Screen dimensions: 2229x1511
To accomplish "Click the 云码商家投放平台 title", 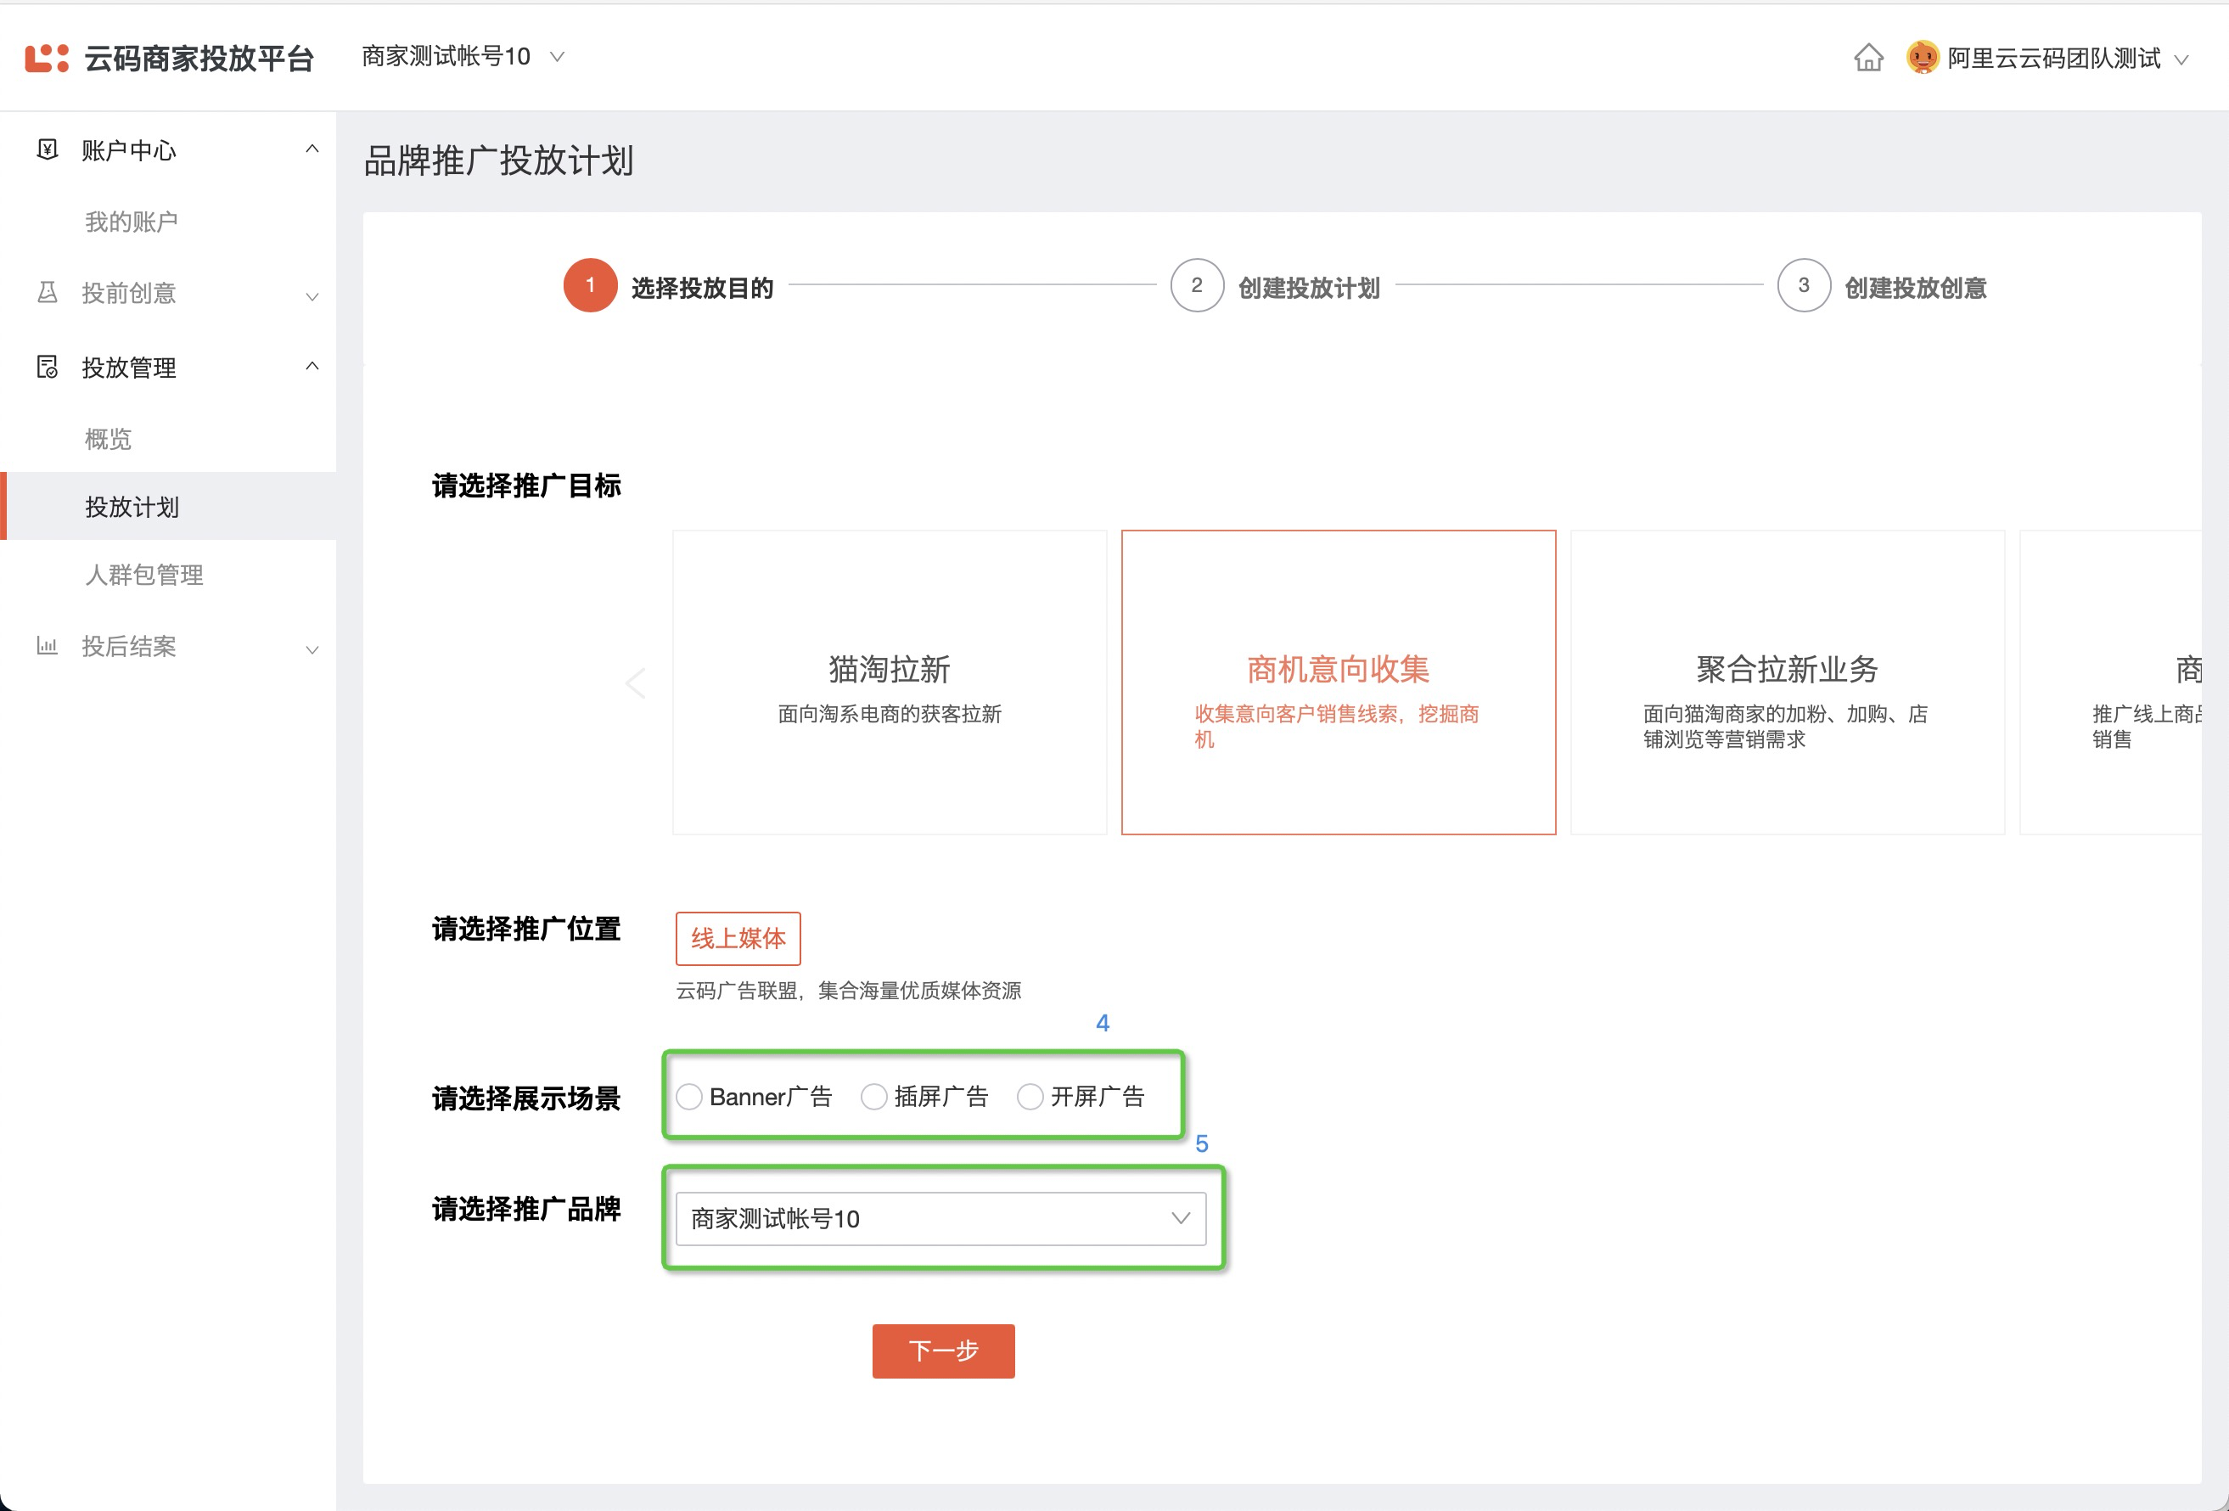I will (x=199, y=59).
